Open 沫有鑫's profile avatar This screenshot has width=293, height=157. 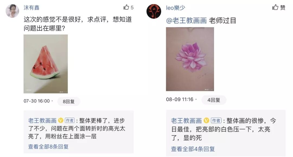pos(12,11)
